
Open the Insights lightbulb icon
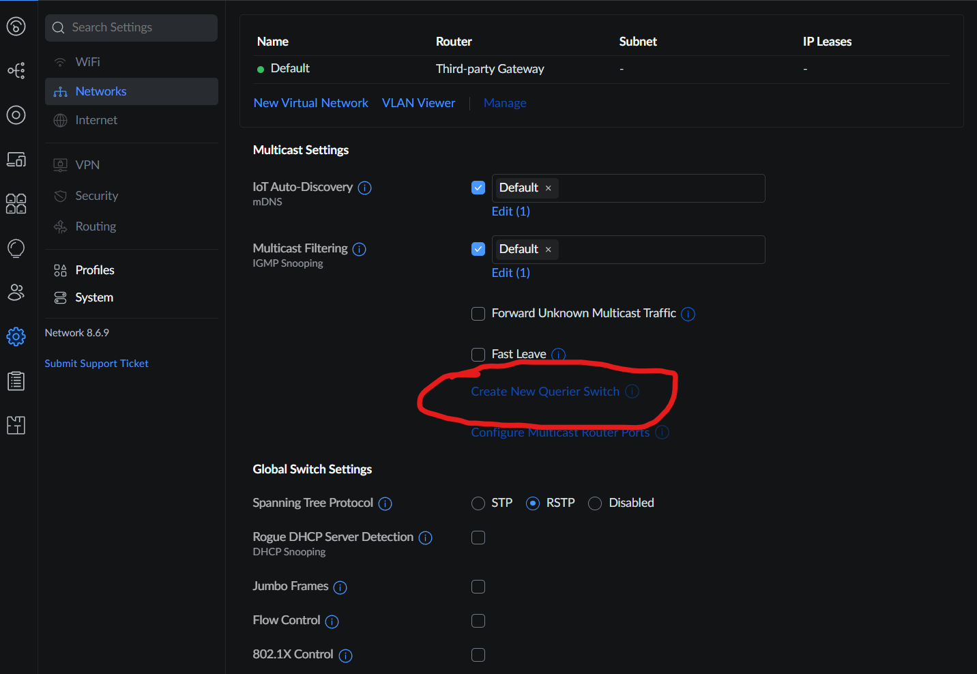16,248
